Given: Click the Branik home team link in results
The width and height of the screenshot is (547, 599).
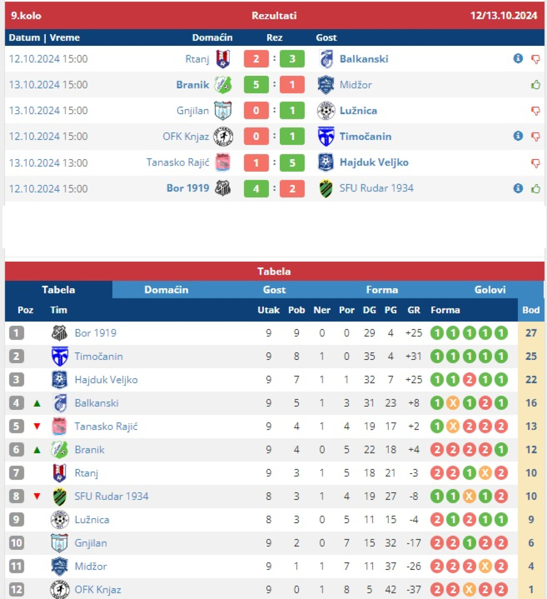Looking at the screenshot, I should click(192, 85).
